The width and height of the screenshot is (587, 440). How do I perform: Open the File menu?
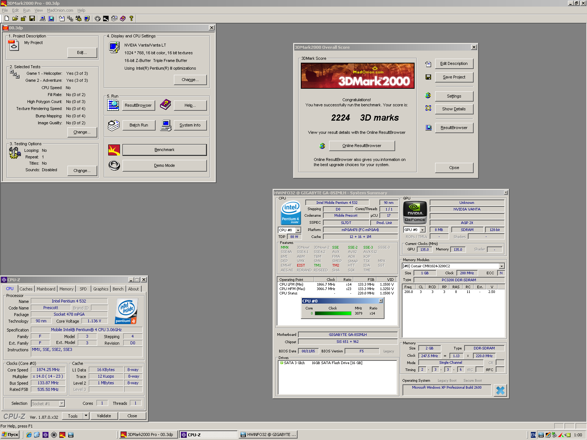pyautogui.click(x=5, y=10)
